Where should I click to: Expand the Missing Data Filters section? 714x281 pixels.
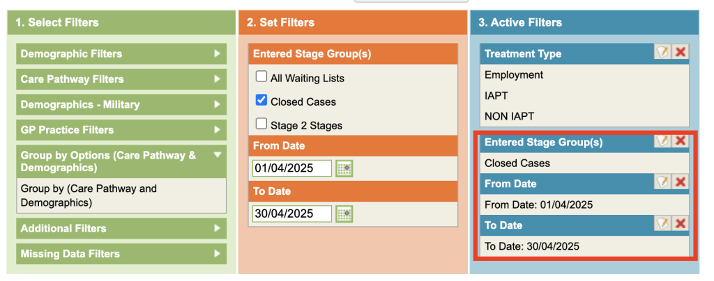pos(121,254)
